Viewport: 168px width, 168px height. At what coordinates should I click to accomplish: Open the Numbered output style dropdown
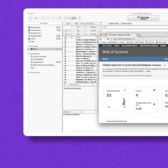73,112
